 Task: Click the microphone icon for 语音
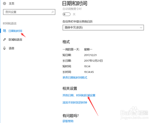coord(4,48)
